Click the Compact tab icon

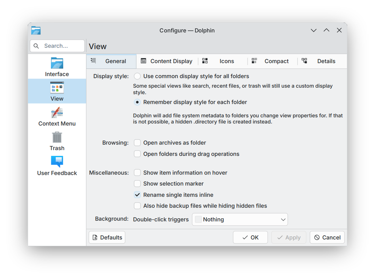coord(254,61)
